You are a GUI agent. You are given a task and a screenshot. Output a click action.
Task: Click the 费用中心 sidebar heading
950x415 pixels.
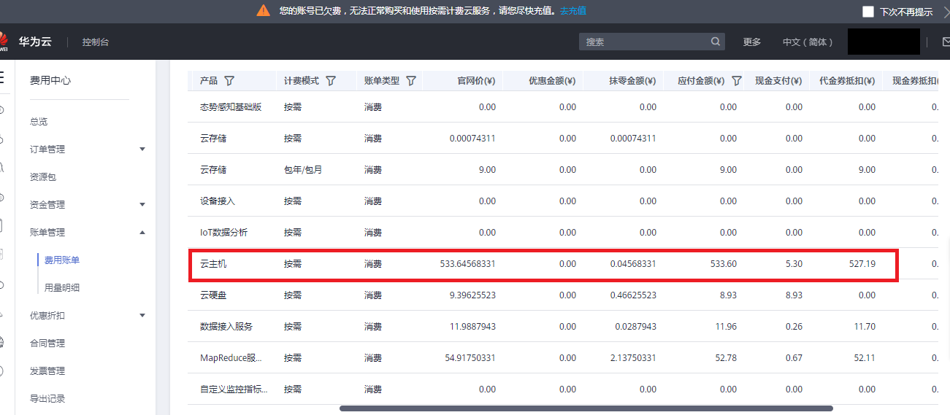point(50,81)
